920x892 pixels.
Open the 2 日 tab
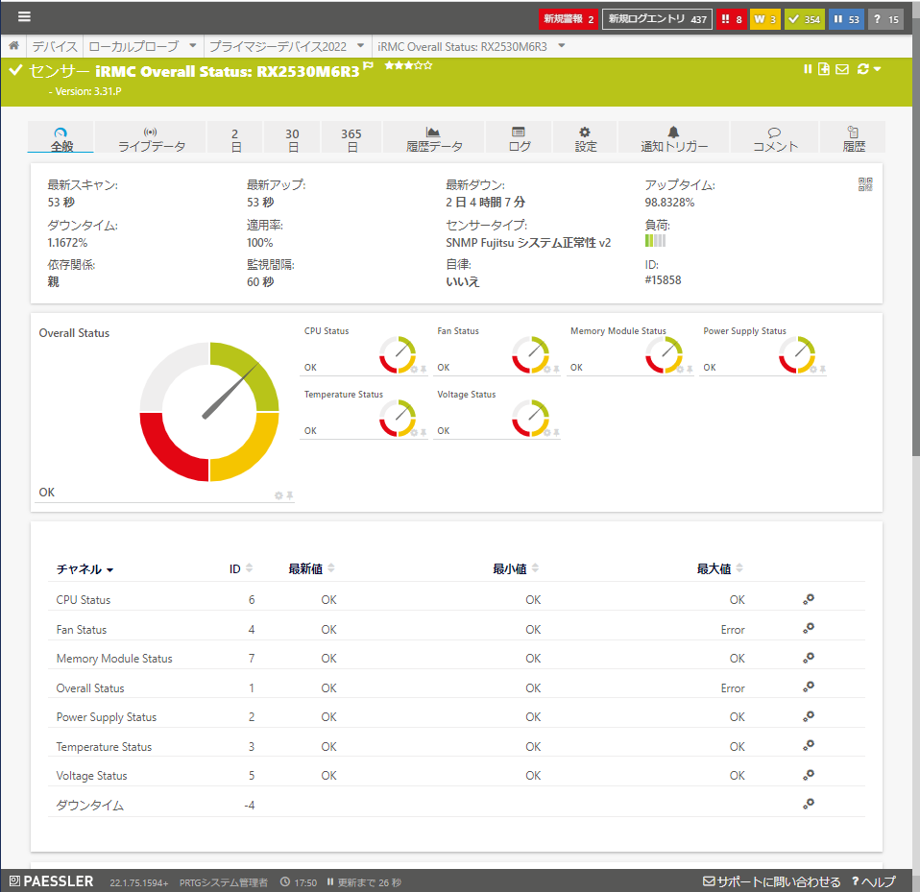point(234,138)
